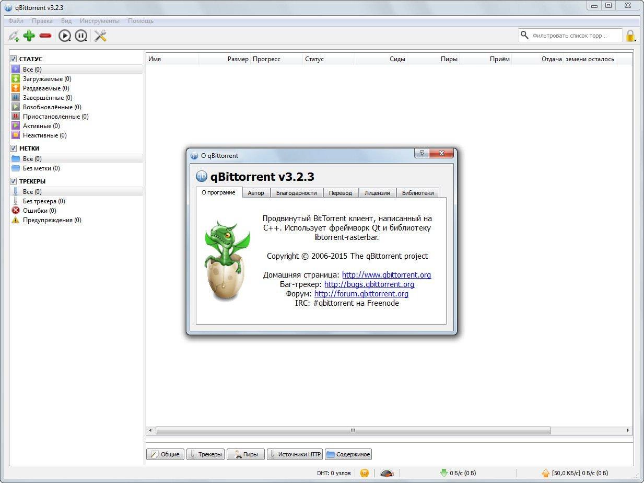The width and height of the screenshot is (644, 483).
Task: Open the http://forum.qbittorrent.org forum link
Action: [x=361, y=294]
